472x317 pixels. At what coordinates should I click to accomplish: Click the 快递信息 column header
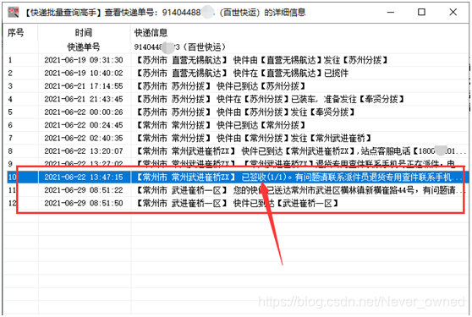coord(151,32)
